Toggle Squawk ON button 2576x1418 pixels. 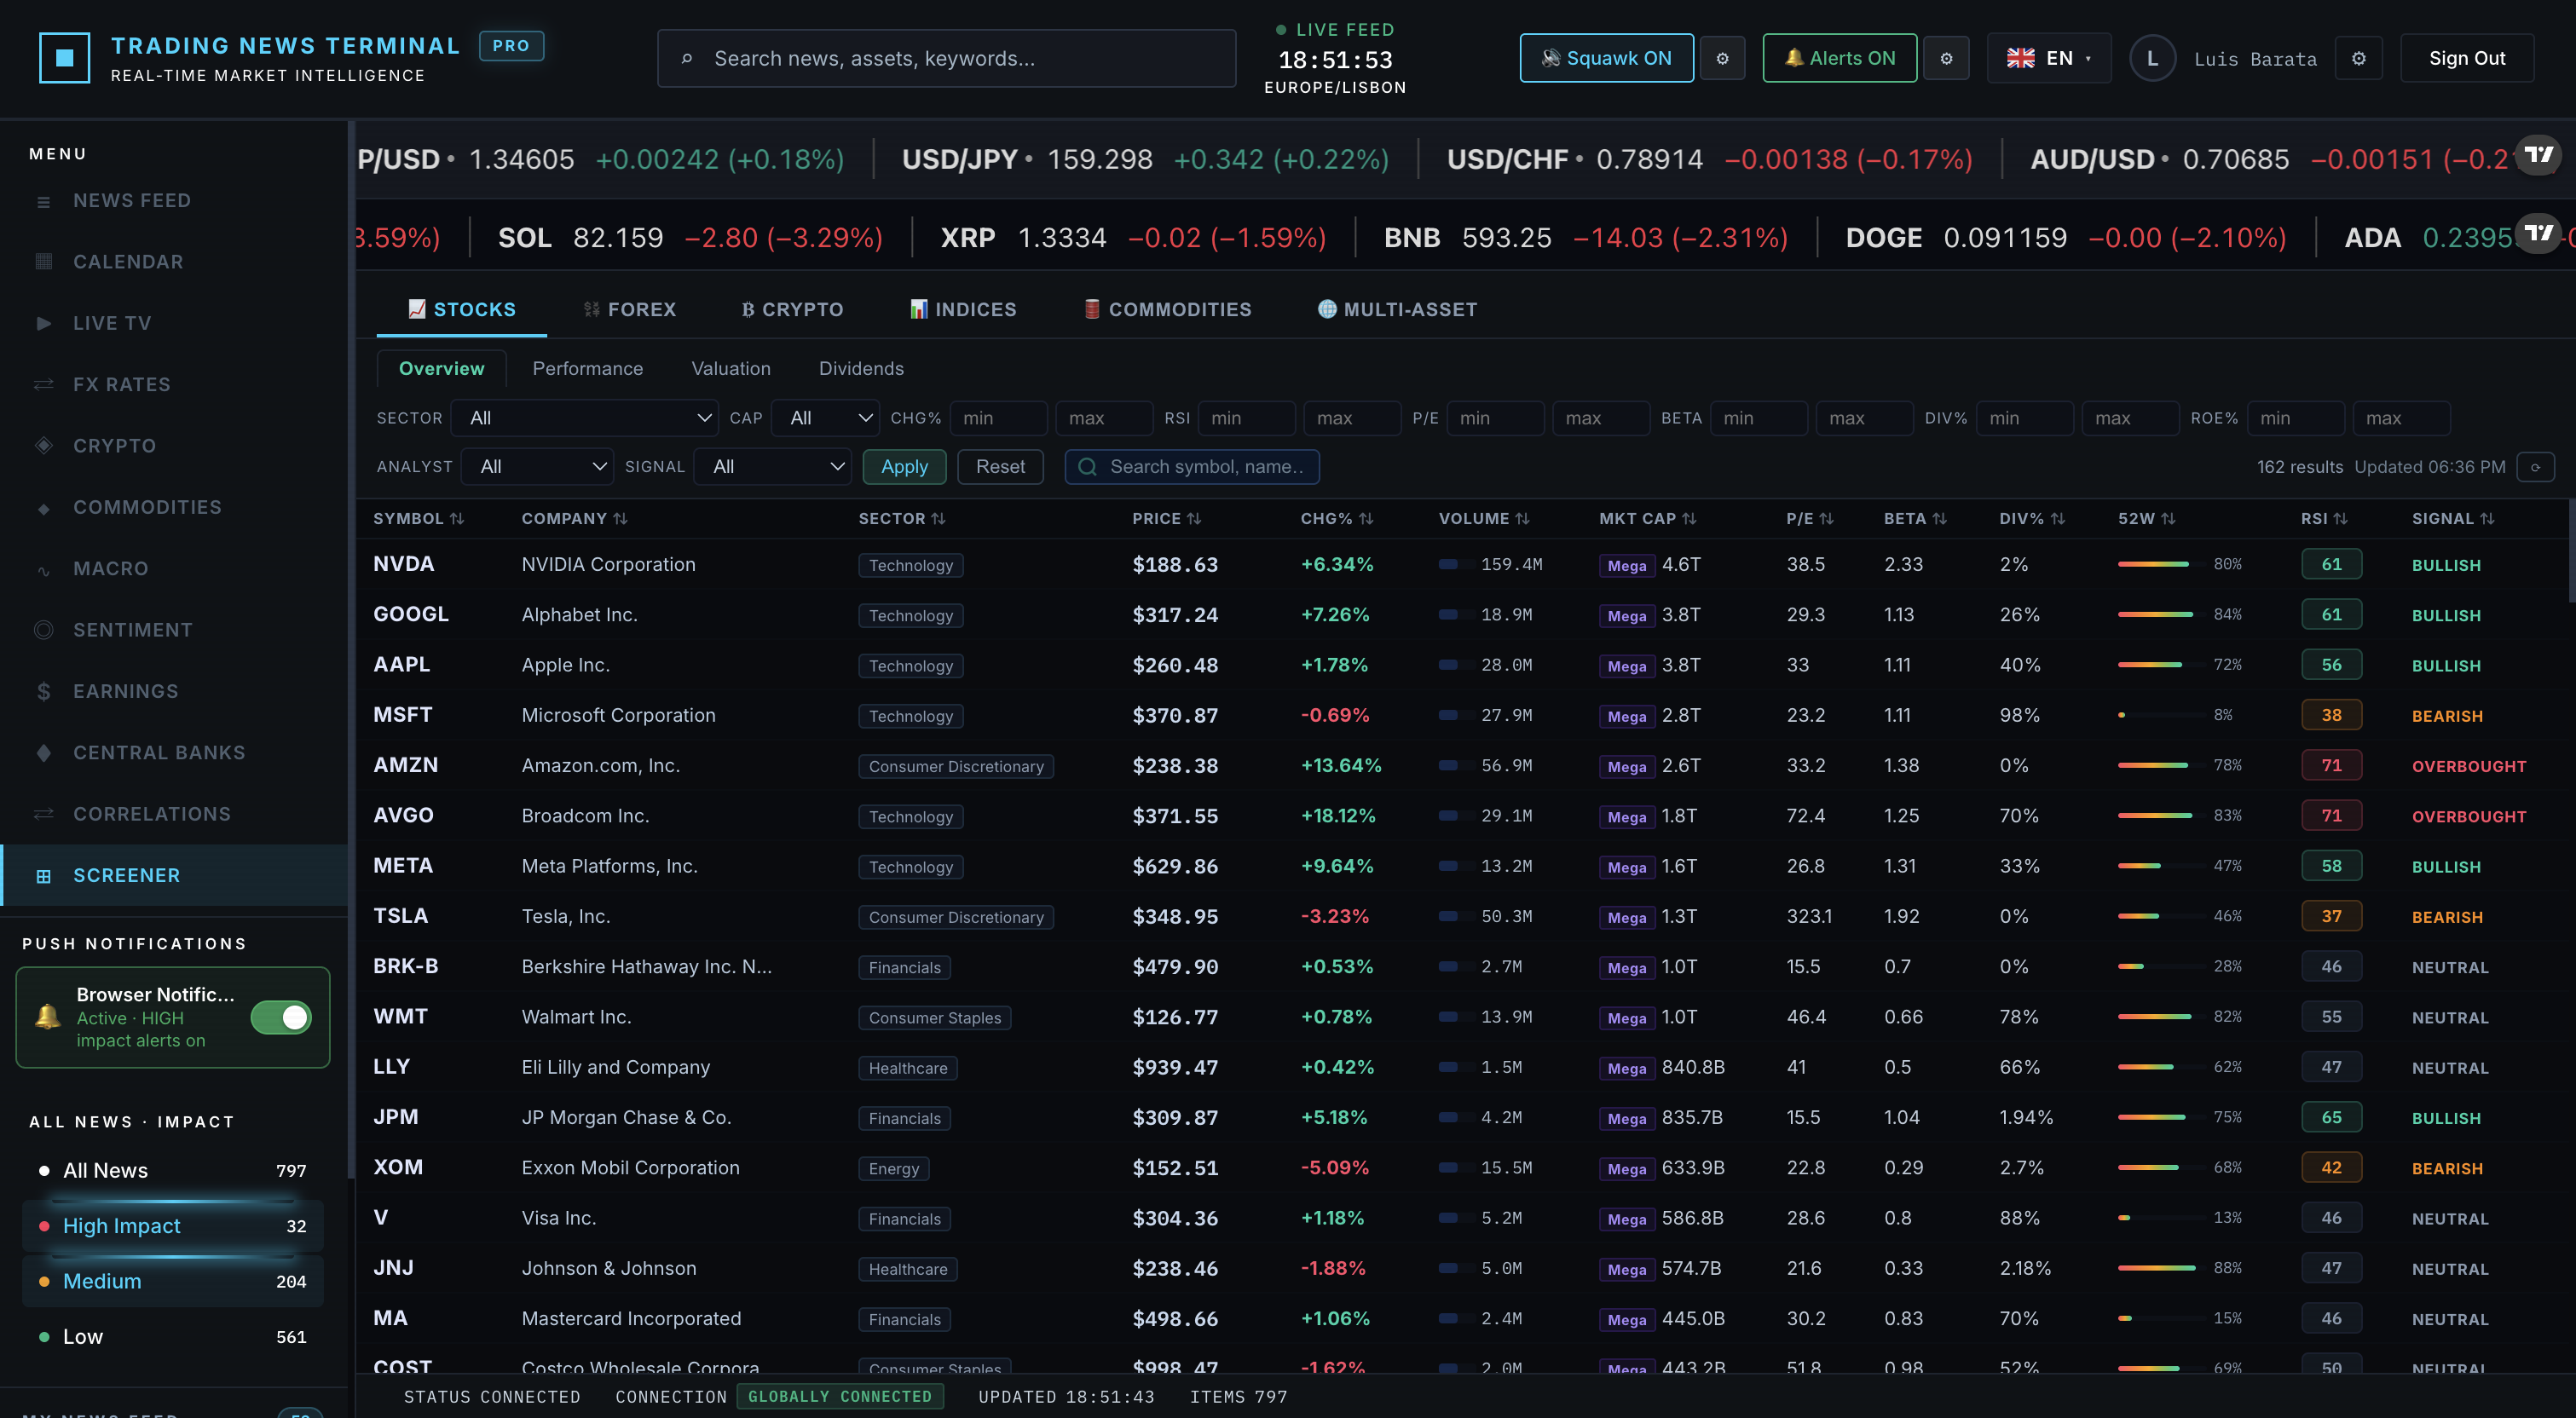(x=1606, y=58)
